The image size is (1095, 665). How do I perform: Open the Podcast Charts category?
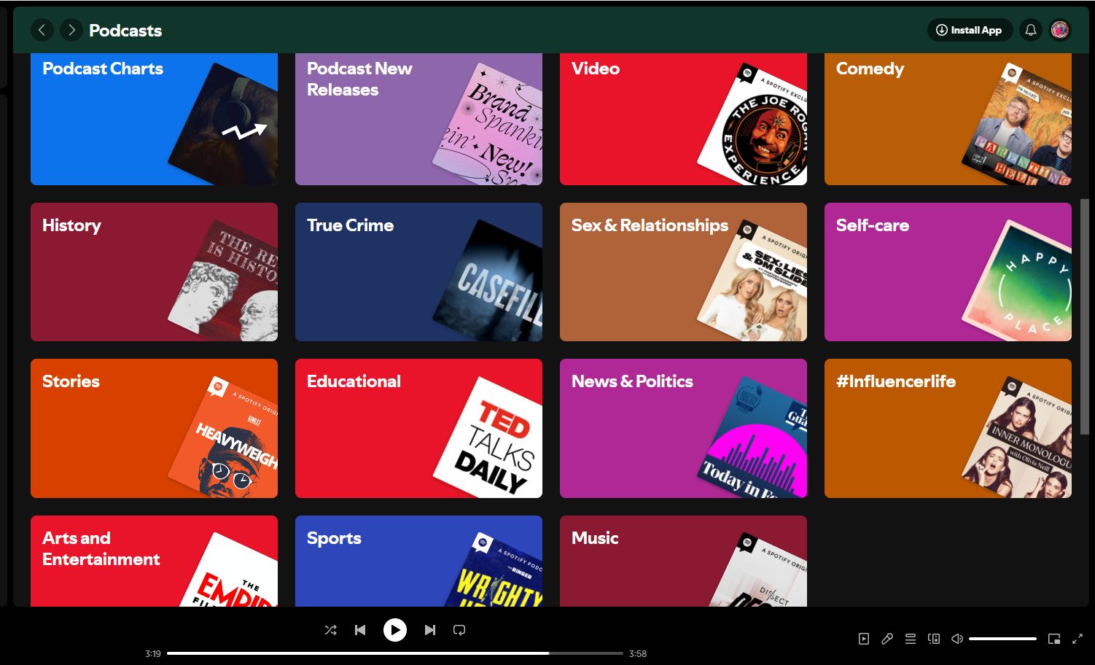click(x=154, y=119)
